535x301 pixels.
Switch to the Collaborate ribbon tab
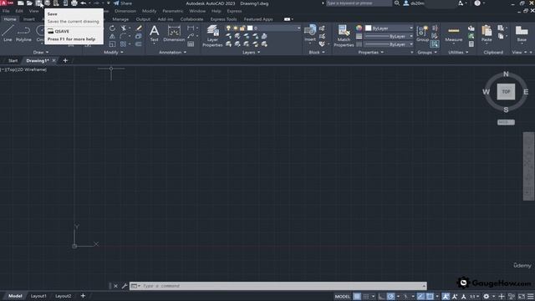[x=191, y=19]
